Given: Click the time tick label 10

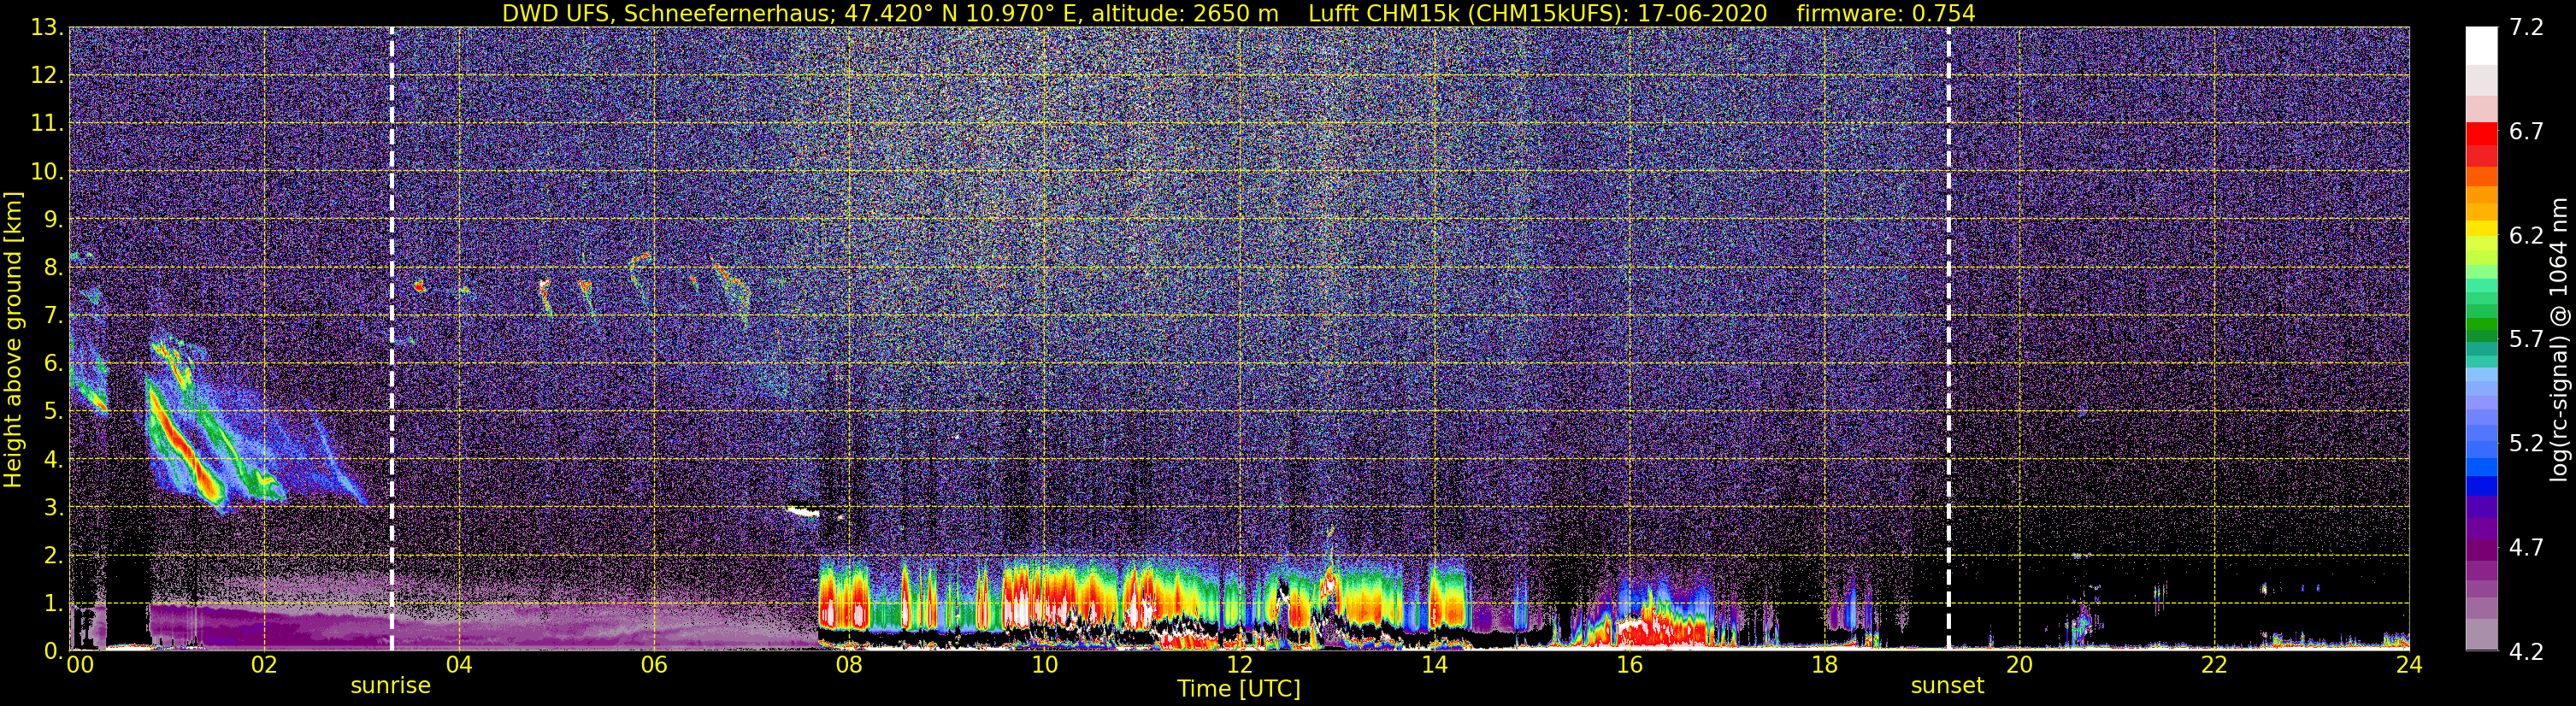Looking at the screenshot, I should coord(1044,665).
